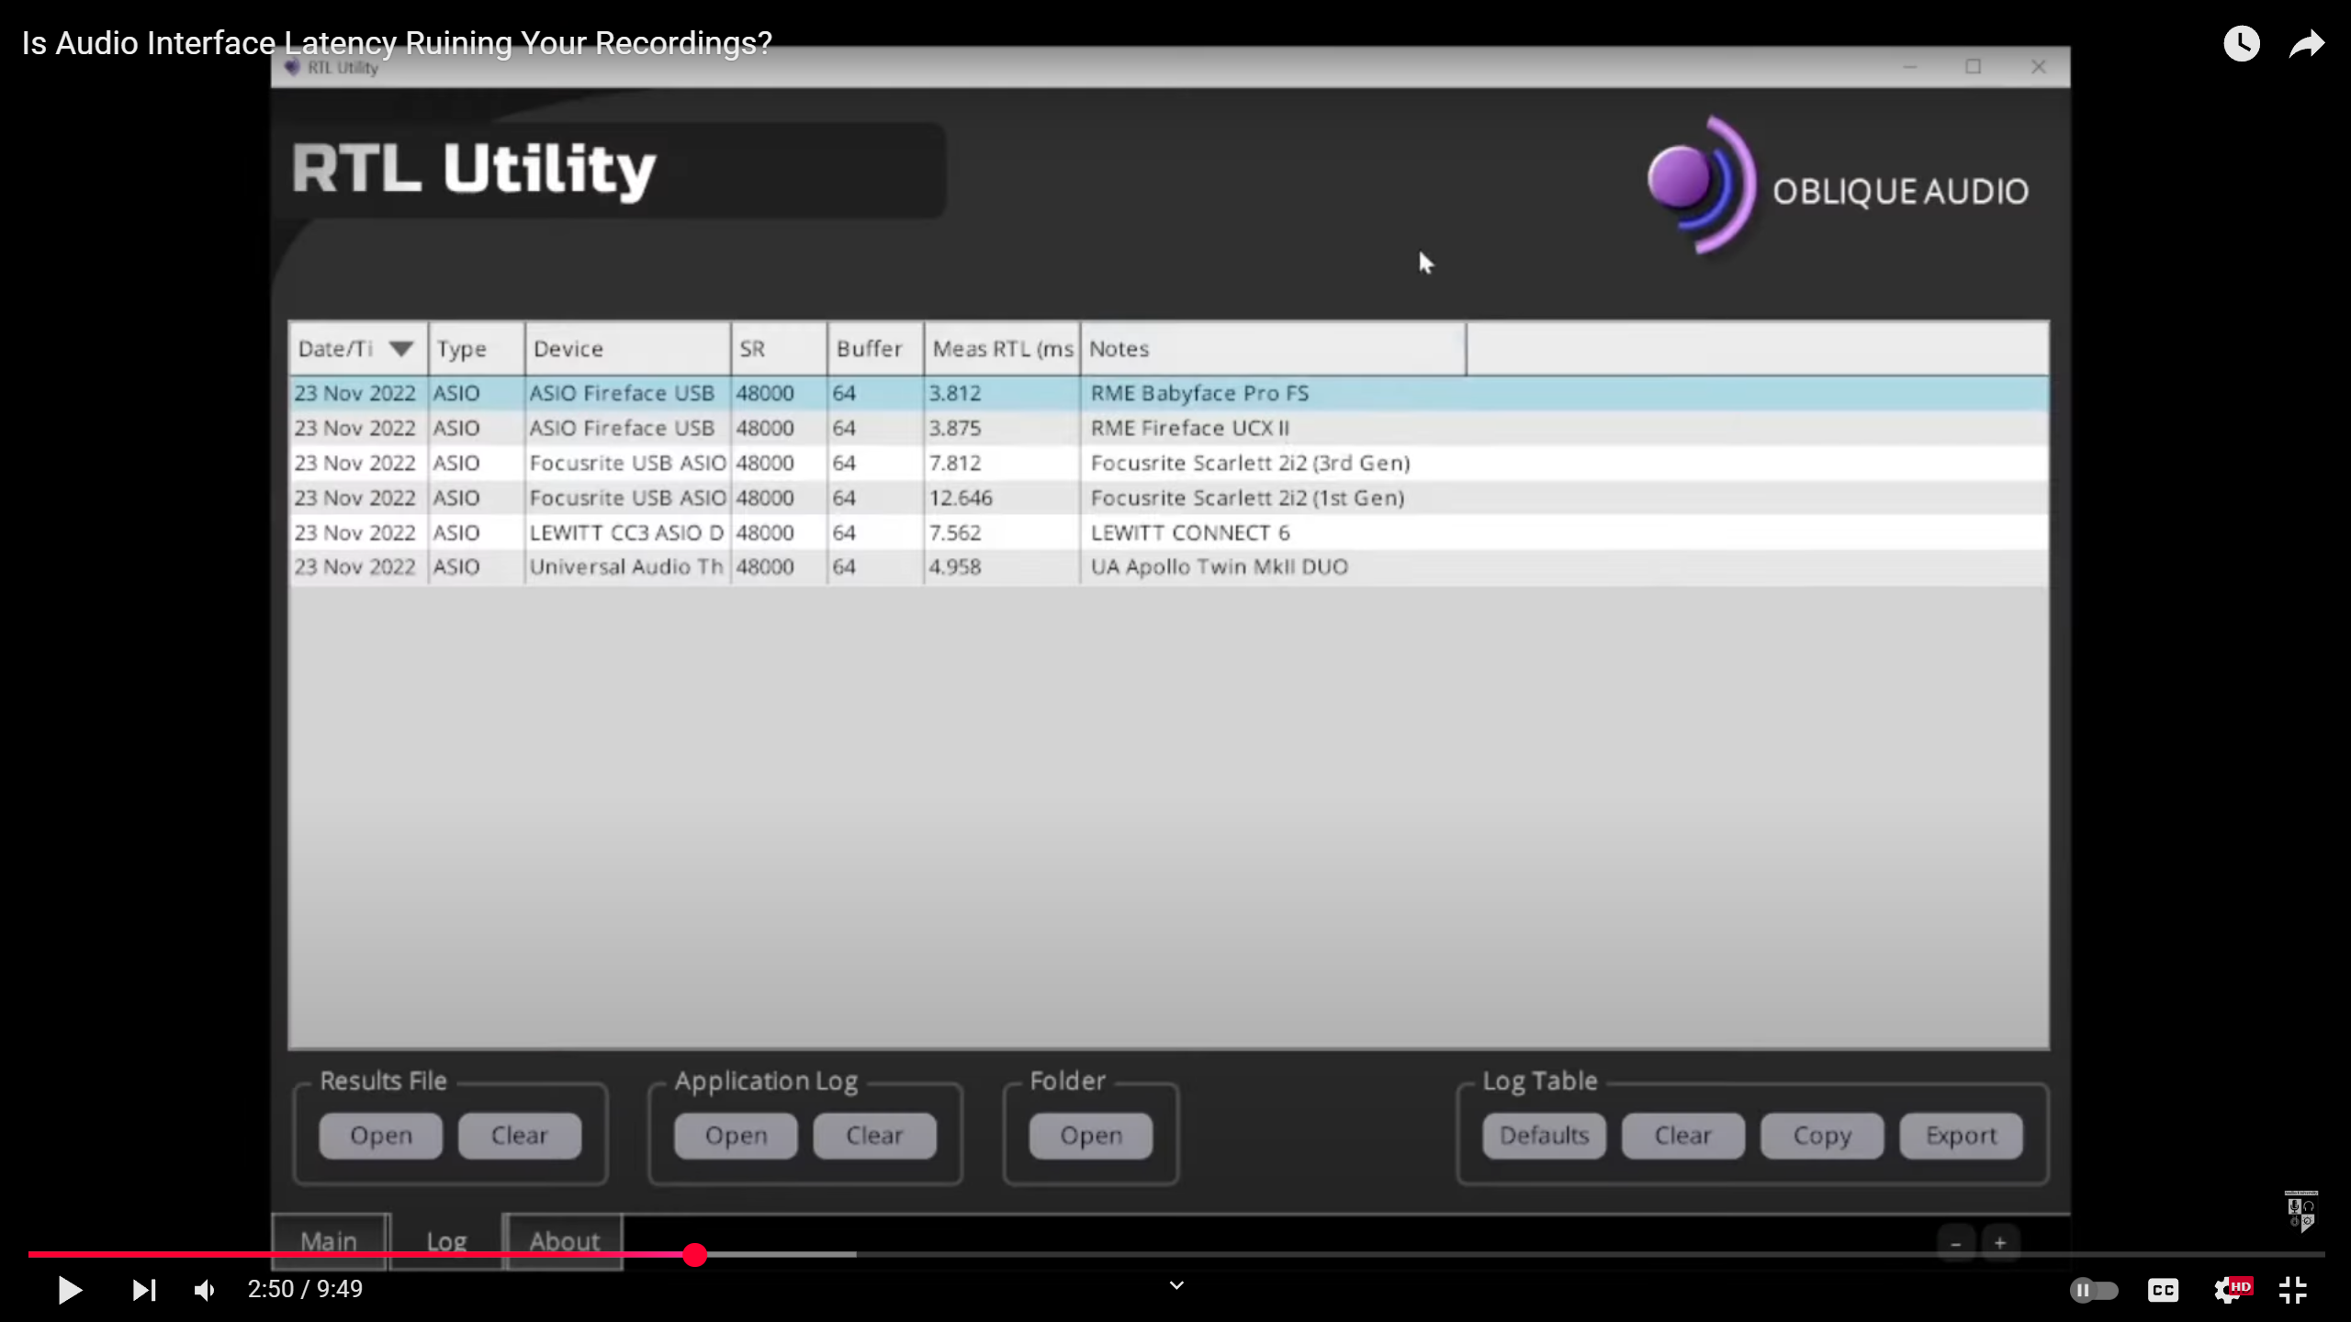Click the red progress scrubber handle
The height and width of the screenshot is (1322, 2351).
pos(695,1254)
